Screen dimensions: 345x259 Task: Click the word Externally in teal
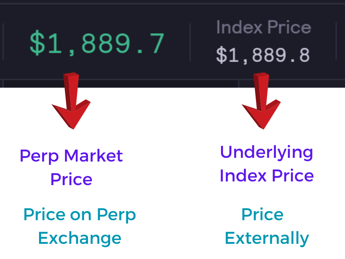266,238
